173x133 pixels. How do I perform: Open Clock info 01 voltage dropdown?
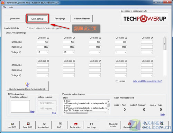pos(73,52)
